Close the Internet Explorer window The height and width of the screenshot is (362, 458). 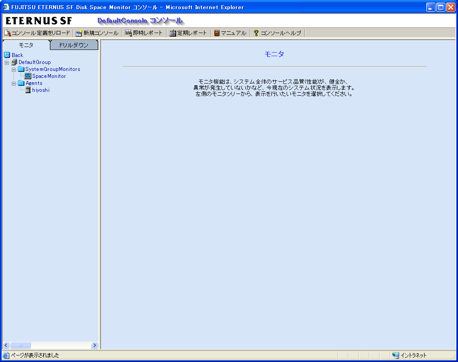(451, 7)
